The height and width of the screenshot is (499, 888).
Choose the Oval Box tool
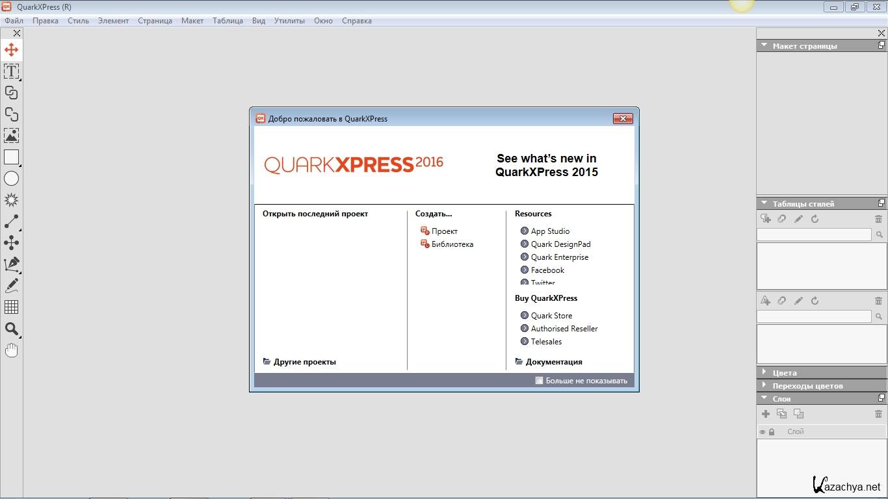[x=11, y=179]
